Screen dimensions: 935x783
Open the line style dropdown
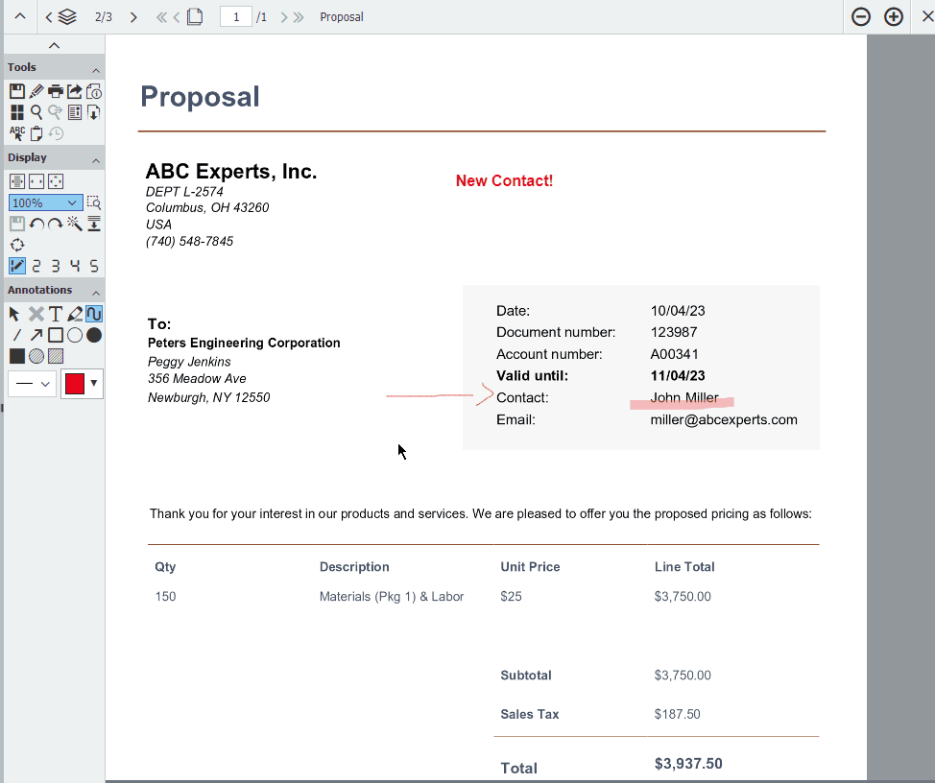pyautogui.click(x=32, y=384)
